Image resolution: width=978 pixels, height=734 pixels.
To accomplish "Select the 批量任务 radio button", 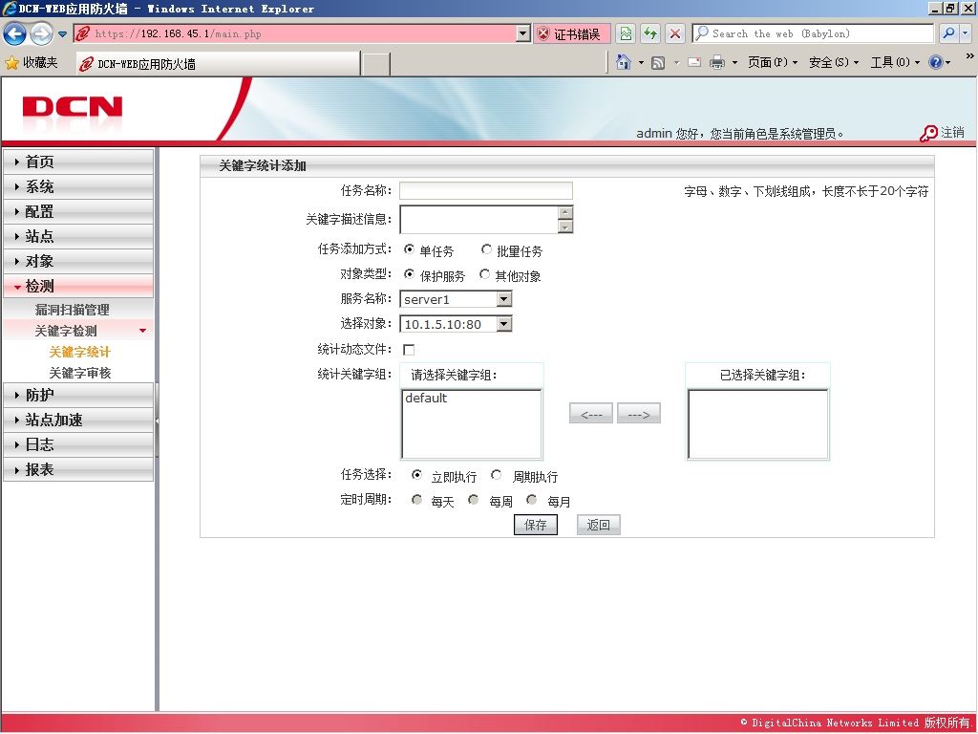I will pyautogui.click(x=486, y=249).
